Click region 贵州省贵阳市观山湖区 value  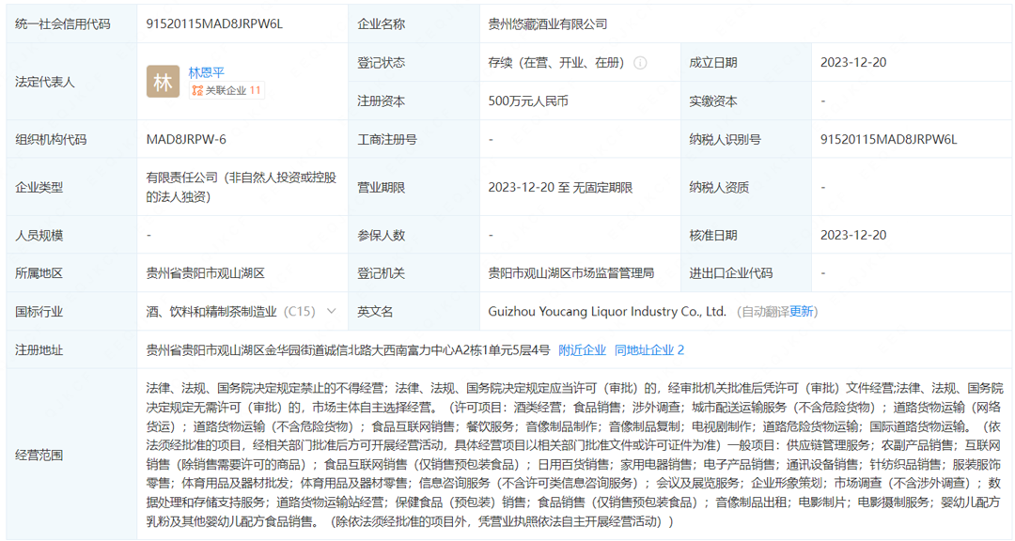[205, 273]
